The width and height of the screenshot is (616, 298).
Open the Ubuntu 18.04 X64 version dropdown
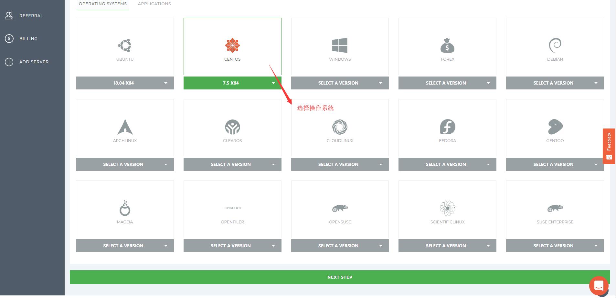(125, 83)
